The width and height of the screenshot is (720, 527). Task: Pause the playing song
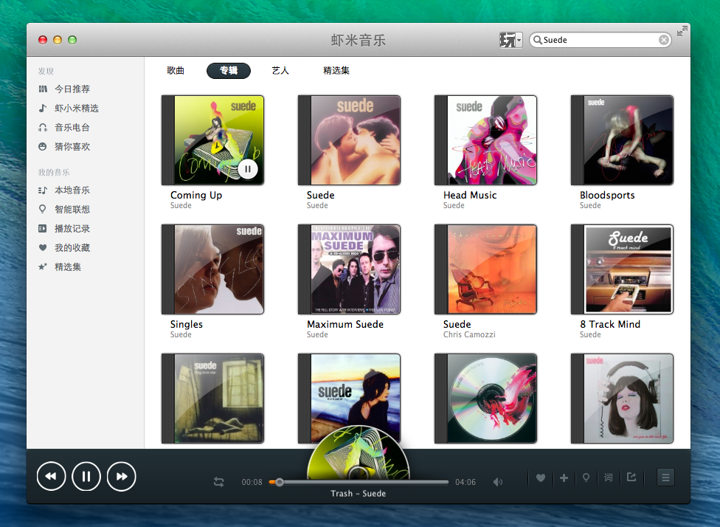[86, 476]
